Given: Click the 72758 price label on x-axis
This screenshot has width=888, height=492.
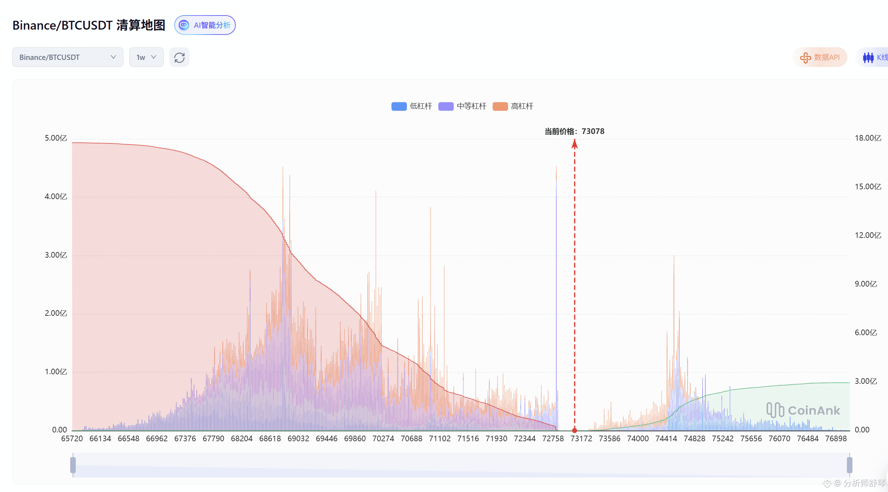Looking at the screenshot, I should [x=553, y=438].
